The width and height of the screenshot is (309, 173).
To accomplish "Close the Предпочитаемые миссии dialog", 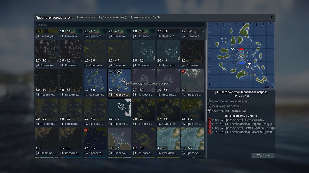I will pos(272,18).
